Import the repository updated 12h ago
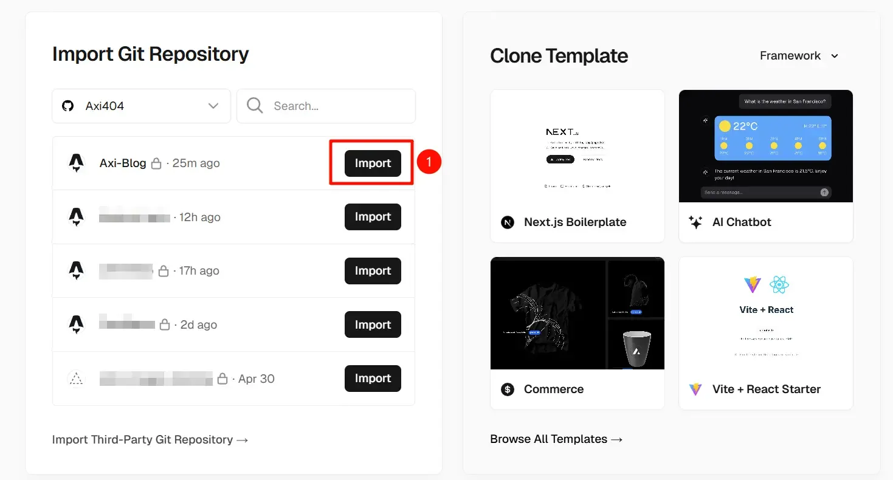 click(373, 217)
